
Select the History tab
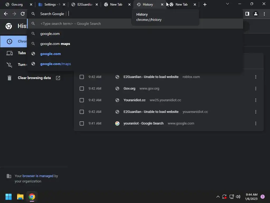[x=148, y=4]
